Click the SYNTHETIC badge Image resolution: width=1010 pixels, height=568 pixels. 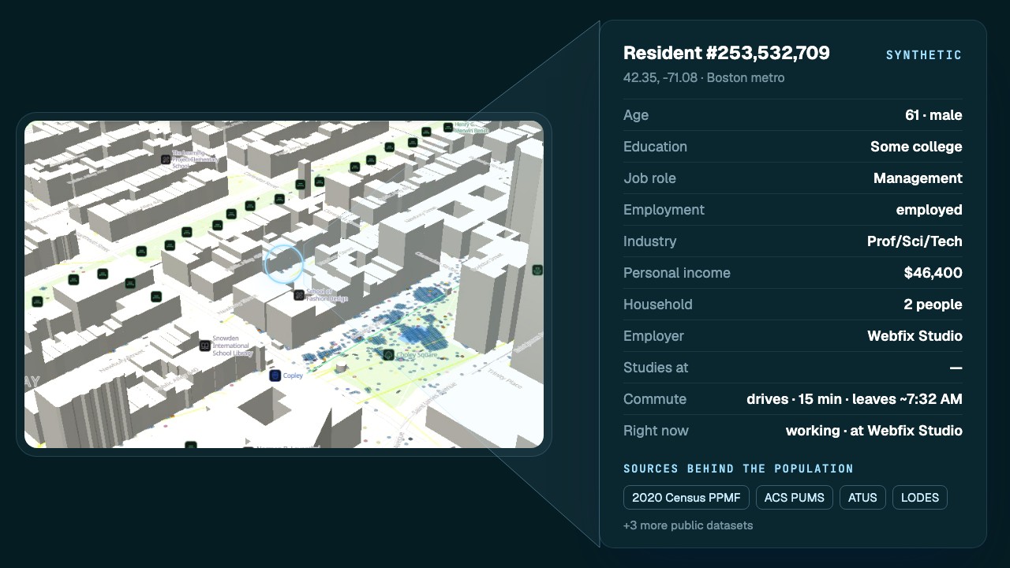coord(924,55)
